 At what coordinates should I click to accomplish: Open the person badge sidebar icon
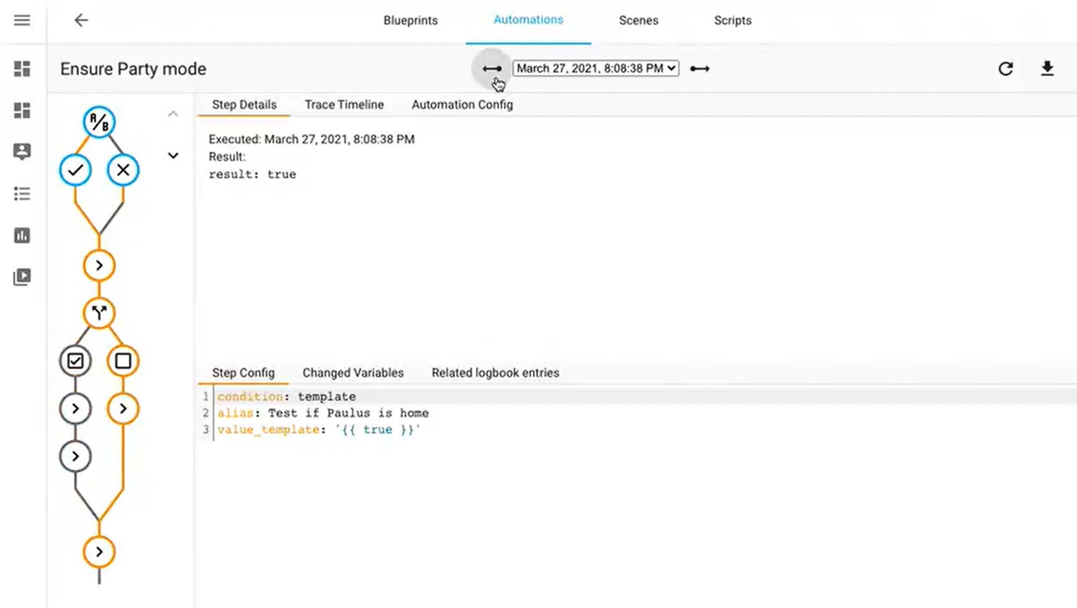point(22,152)
